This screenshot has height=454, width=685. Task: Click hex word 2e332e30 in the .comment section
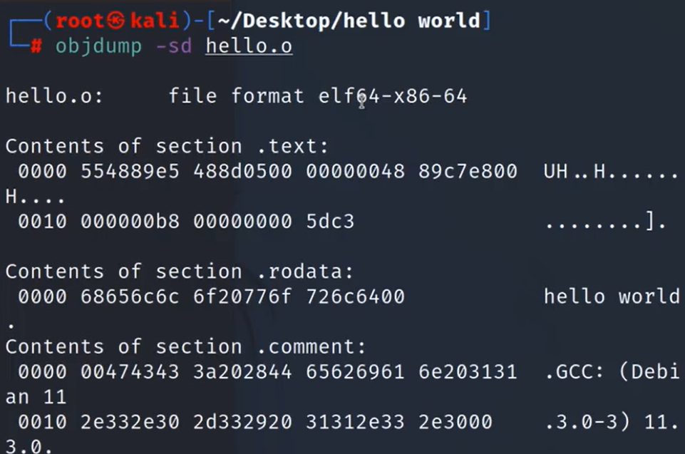click(x=130, y=422)
